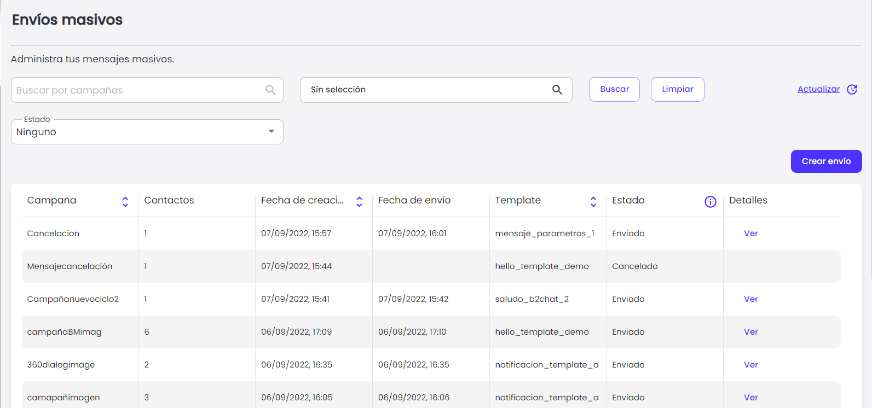Open Ver for campañaBMimag row
Image resolution: width=872 pixels, height=408 pixels.
coord(750,332)
